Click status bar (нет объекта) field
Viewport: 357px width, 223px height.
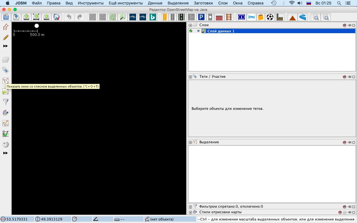coord(170,219)
